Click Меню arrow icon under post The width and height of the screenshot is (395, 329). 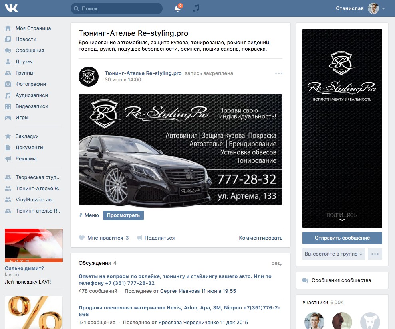[81, 215]
